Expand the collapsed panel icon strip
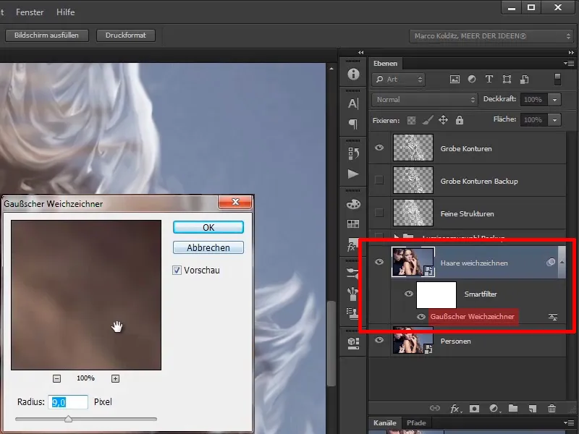This screenshot has height=434, width=579. tap(360, 52)
